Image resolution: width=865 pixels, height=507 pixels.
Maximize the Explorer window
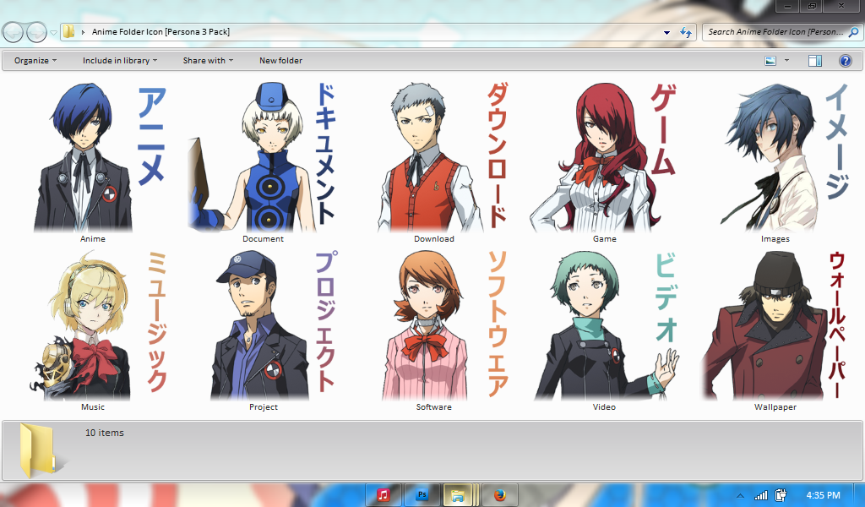(812, 6)
